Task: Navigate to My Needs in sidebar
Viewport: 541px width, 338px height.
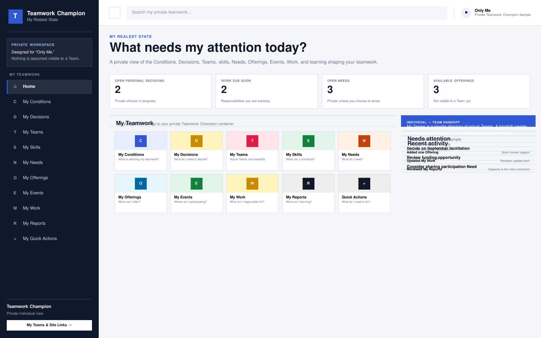Action: [x=49, y=163]
